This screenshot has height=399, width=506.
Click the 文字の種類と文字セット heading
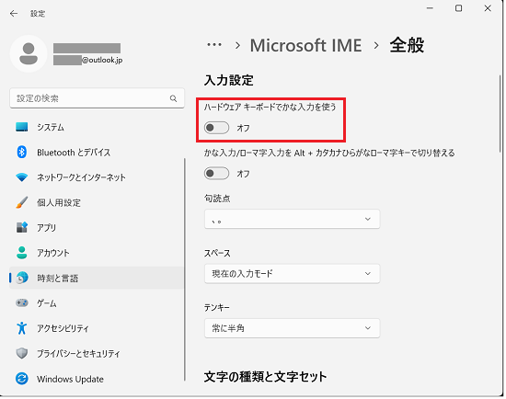(x=265, y=376)
